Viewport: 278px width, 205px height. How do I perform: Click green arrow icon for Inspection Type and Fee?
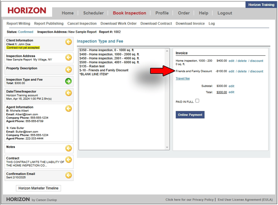[x=69, y=81]
